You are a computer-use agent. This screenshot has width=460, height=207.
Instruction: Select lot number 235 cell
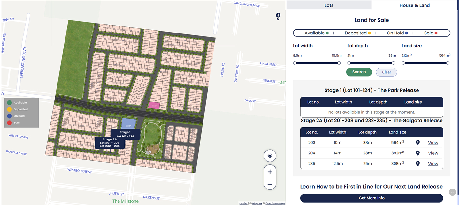click(311, 164)
